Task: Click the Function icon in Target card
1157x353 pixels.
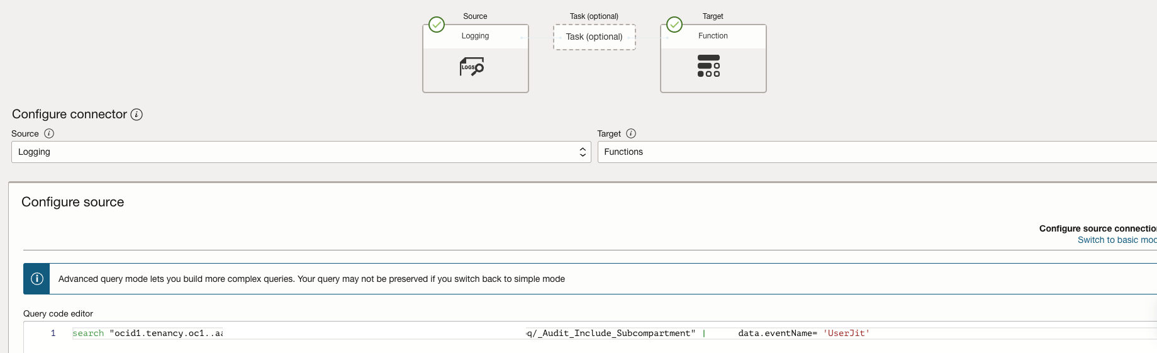Action: 708,66
